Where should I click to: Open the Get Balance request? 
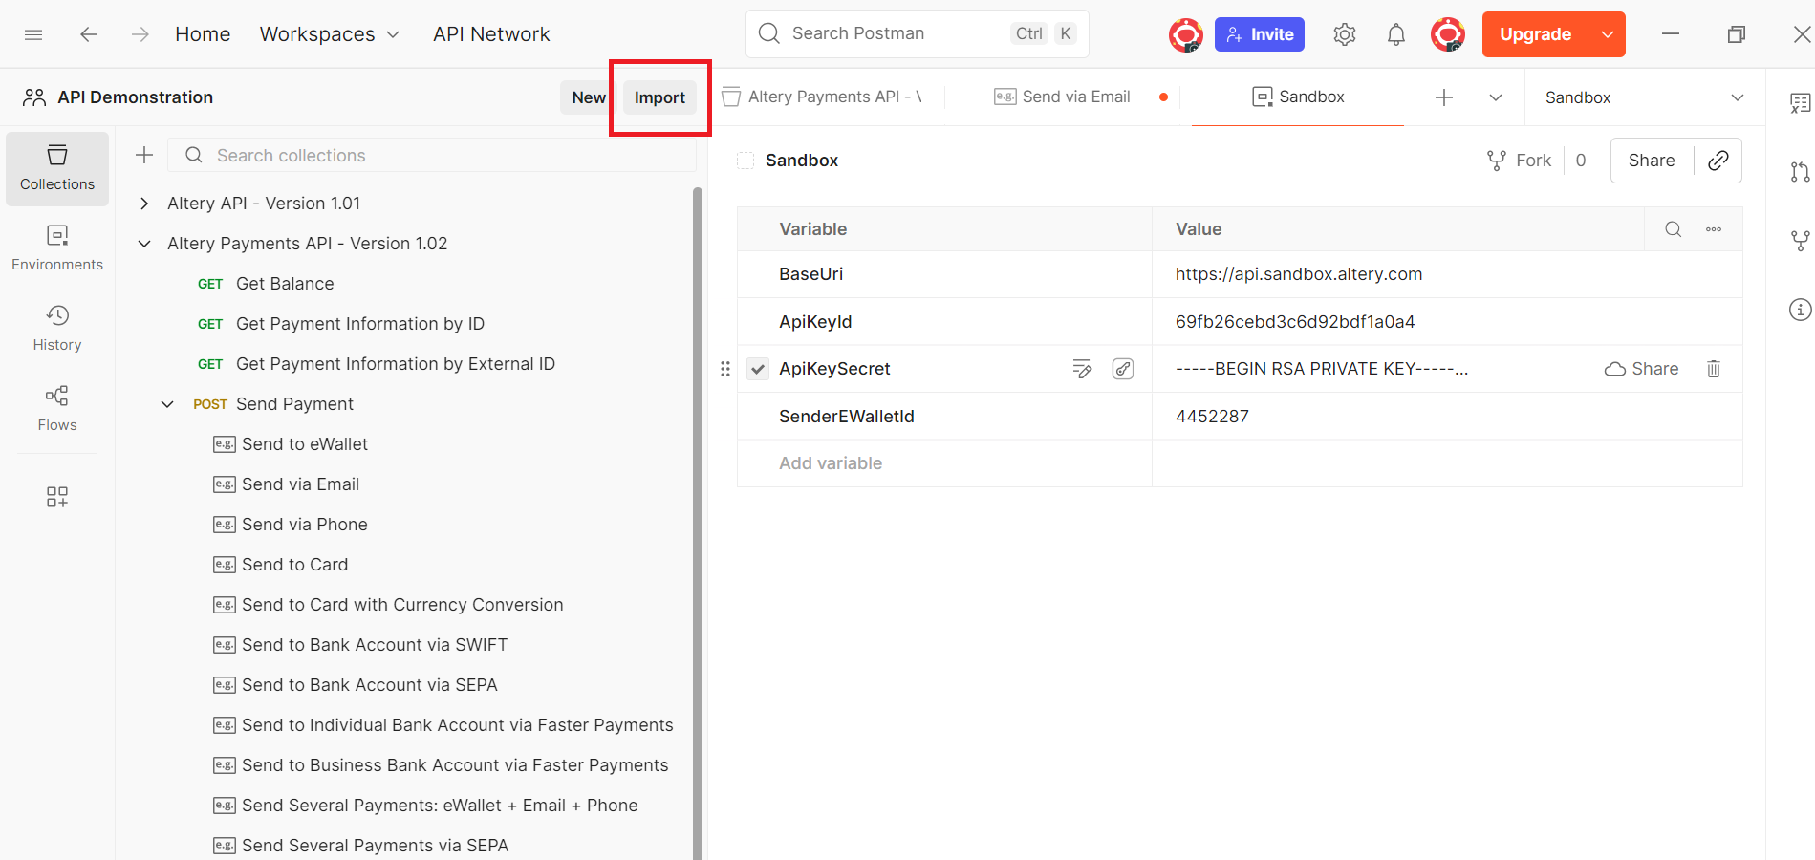[x=285, y=284]
